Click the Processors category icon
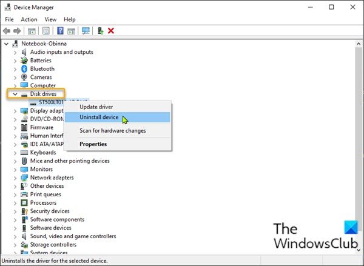364x266 pixels. pos(24,203)
